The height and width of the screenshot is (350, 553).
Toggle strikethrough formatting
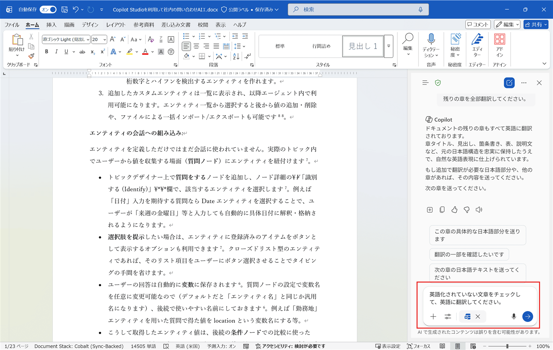point(82,52)
